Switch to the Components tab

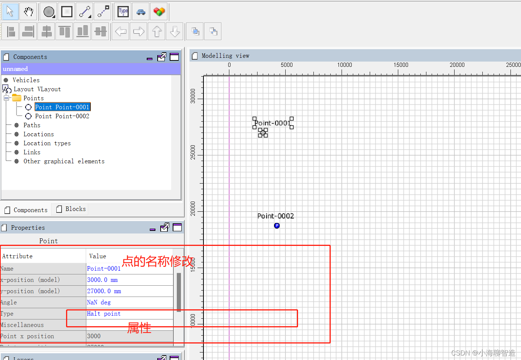click(x=26, y=210)
